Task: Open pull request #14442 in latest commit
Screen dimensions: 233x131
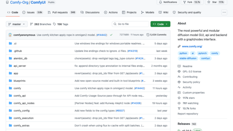Action: pos(102,35)
